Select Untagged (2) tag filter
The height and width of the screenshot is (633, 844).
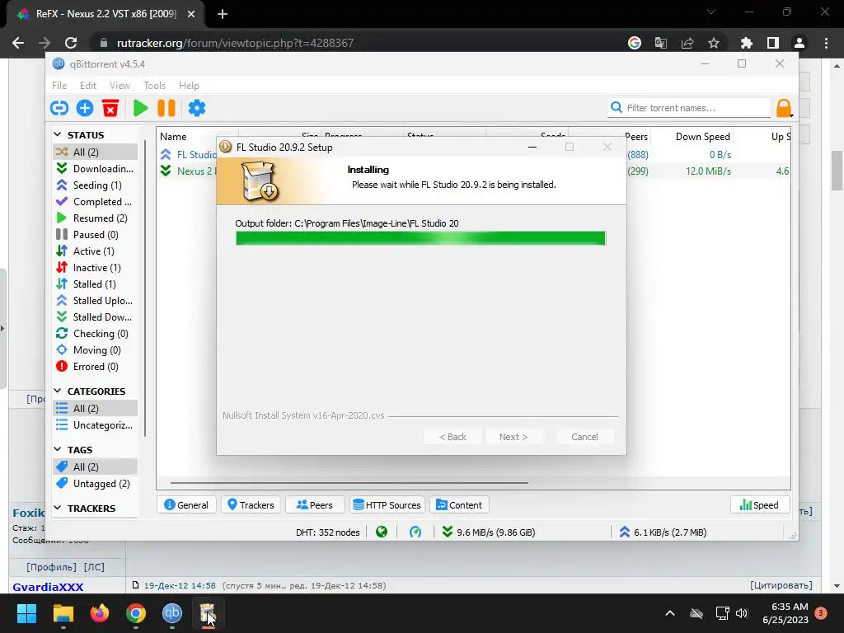96,483
